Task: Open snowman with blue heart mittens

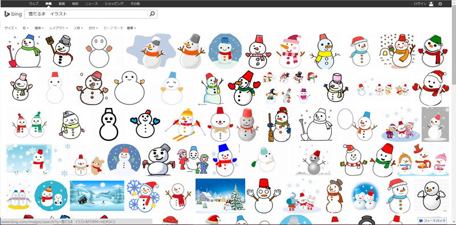Action: 145,124
